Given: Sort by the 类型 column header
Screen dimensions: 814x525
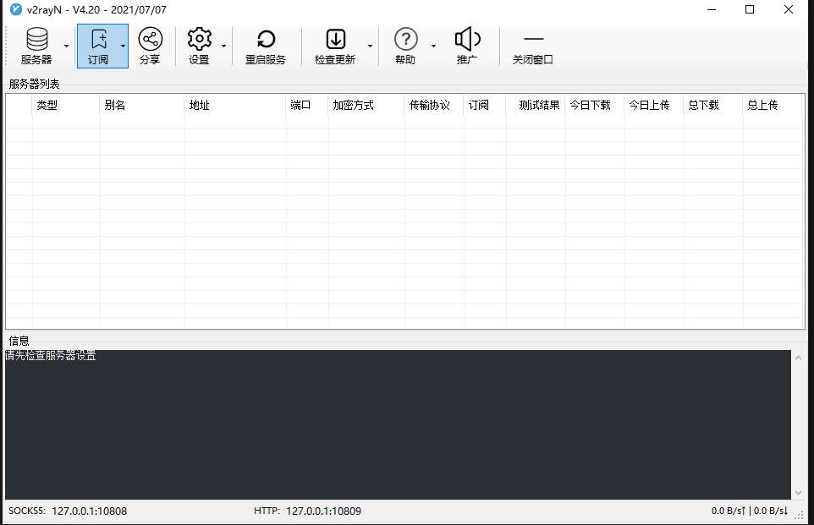Looking at the screenshot, I should [66, 106].
